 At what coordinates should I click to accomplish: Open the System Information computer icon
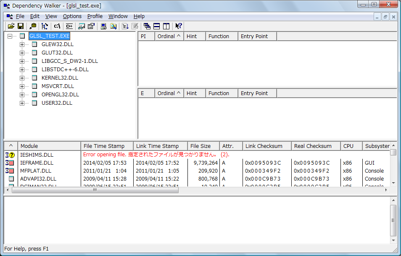[103, 26]
